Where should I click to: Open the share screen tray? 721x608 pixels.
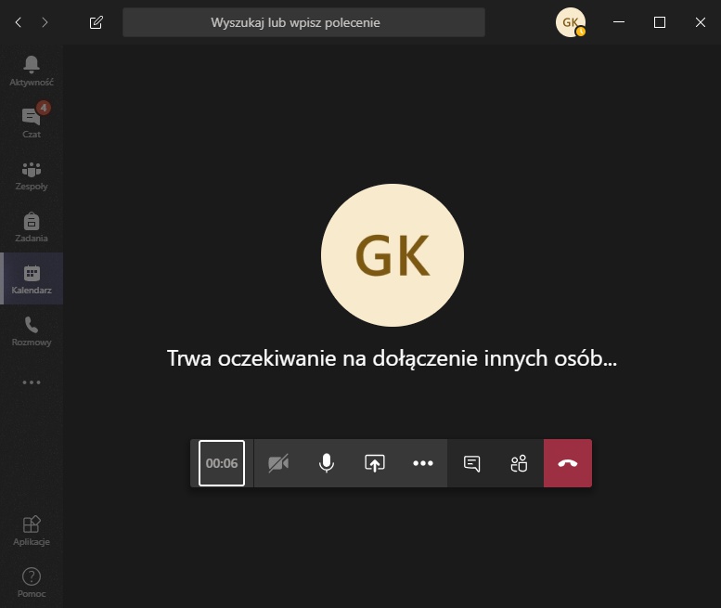pos(375,463)
